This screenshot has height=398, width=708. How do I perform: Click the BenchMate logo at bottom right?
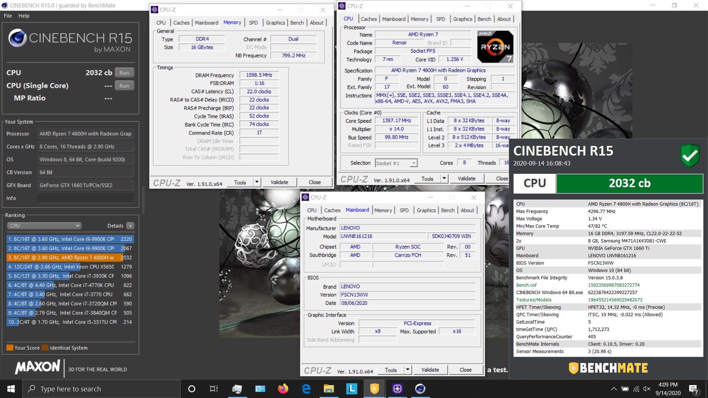[608, 368]
